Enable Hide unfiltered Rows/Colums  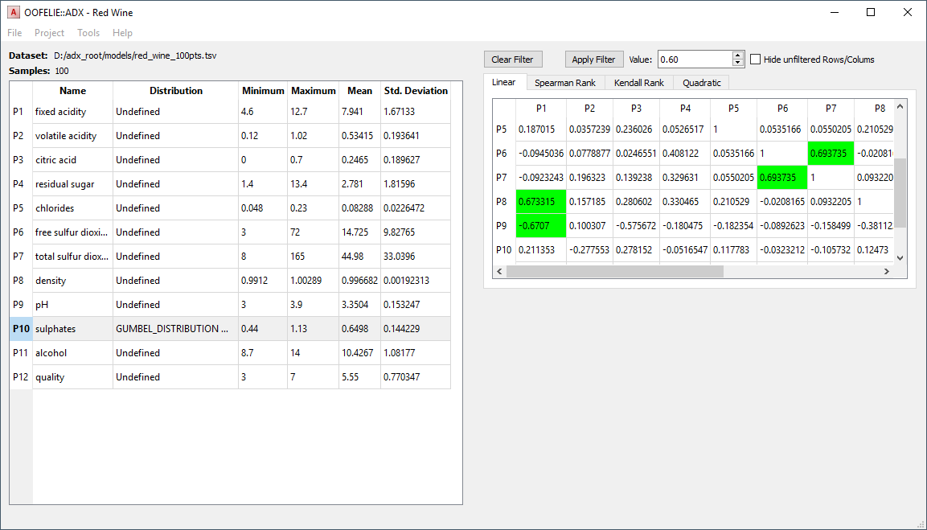[754, 59]
